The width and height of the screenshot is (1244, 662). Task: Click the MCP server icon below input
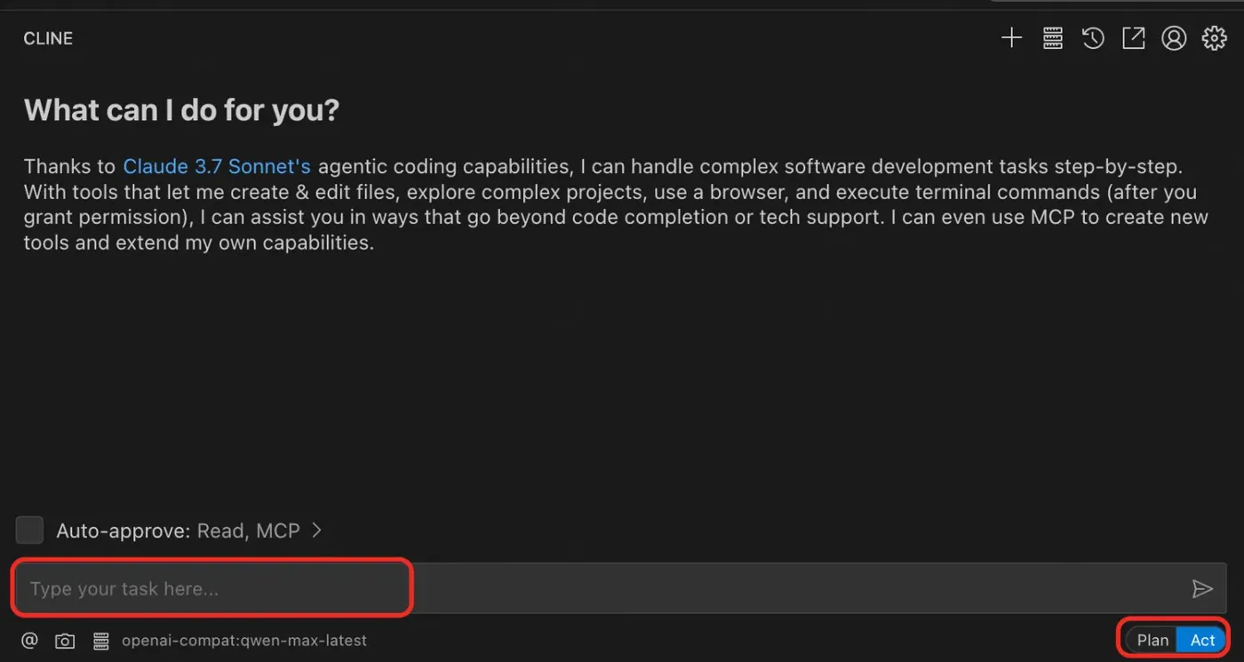(x=100, y=641)
